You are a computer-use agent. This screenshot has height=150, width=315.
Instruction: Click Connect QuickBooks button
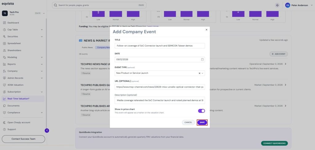click(x=274, y=143)
